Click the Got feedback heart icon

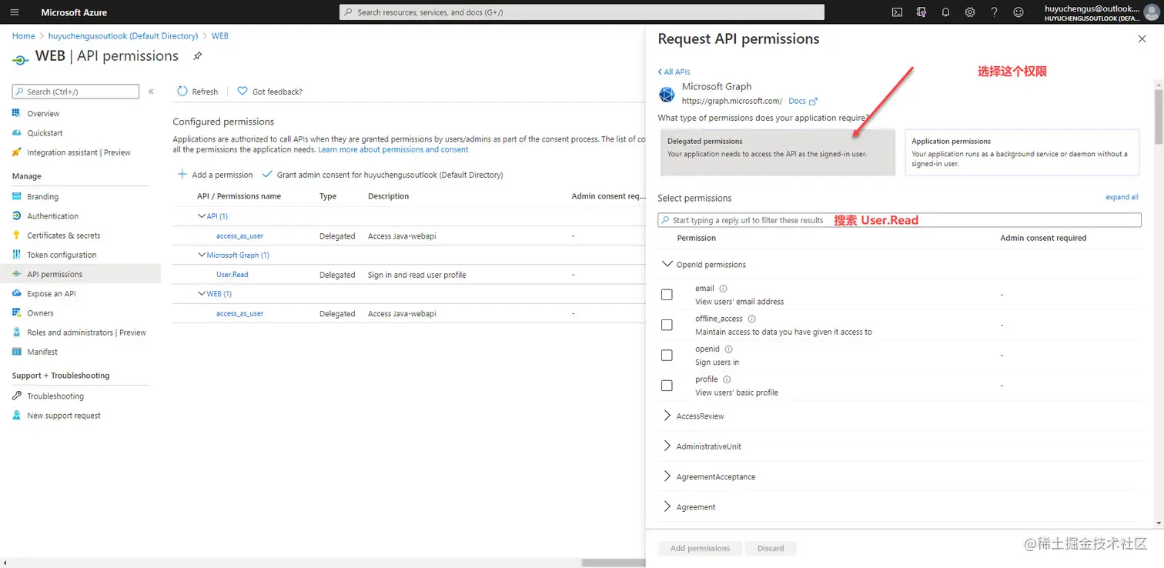click(242, 91)
